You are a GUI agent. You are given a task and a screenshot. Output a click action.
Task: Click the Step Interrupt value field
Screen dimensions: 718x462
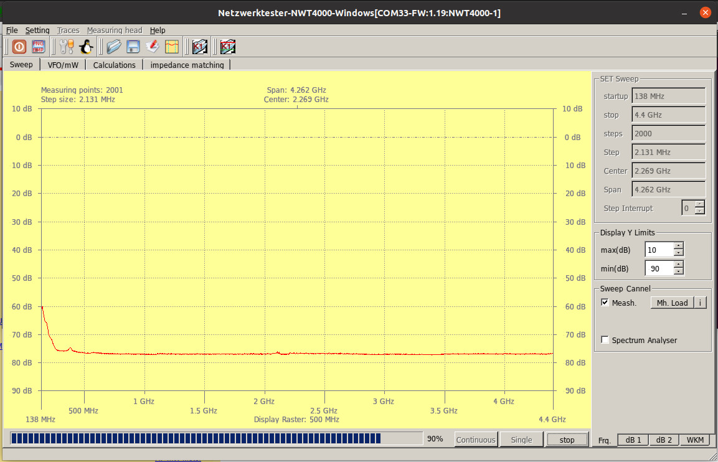(x=688, y=208)
